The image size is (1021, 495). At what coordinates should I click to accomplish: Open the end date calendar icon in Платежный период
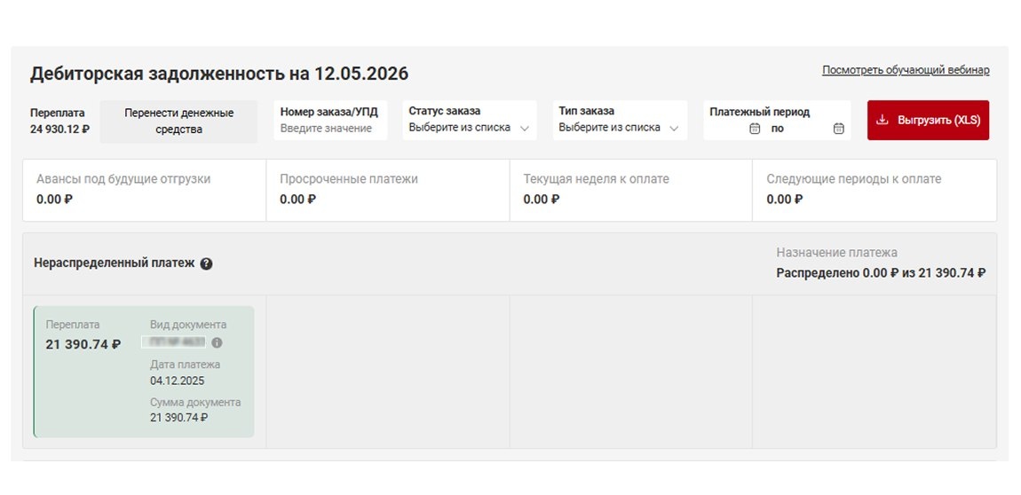click(x=839, y=129)
